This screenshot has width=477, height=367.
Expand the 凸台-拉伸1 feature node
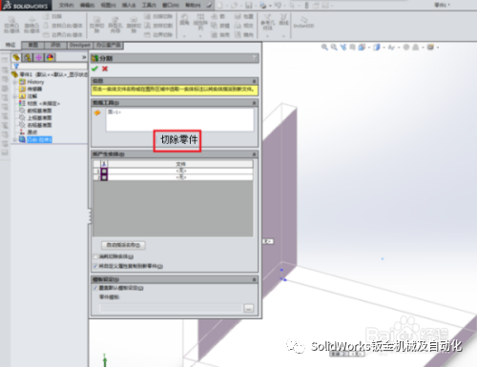coord(14,139)
